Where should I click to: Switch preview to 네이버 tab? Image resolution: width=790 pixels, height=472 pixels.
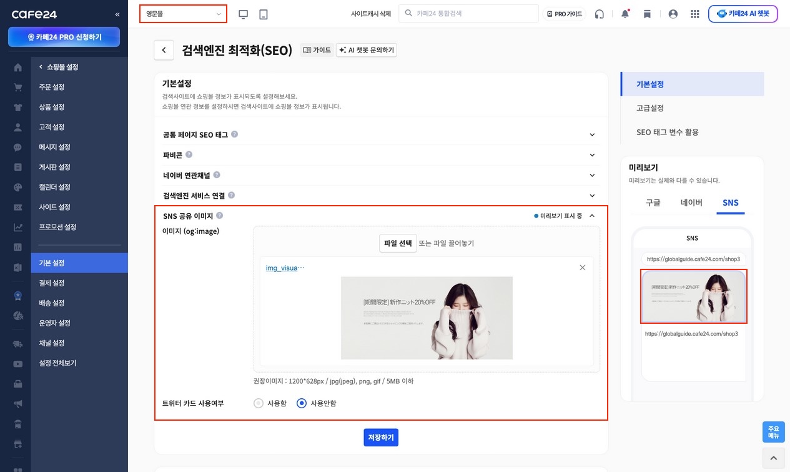691,203
